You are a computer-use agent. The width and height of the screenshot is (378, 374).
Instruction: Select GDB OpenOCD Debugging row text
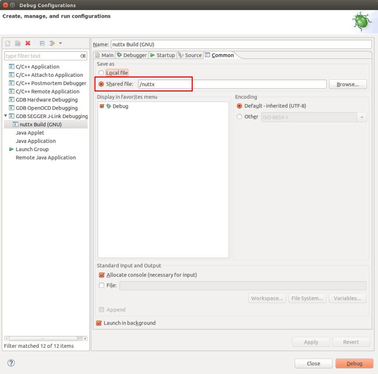pyautogui.click(x=47, y=108)
